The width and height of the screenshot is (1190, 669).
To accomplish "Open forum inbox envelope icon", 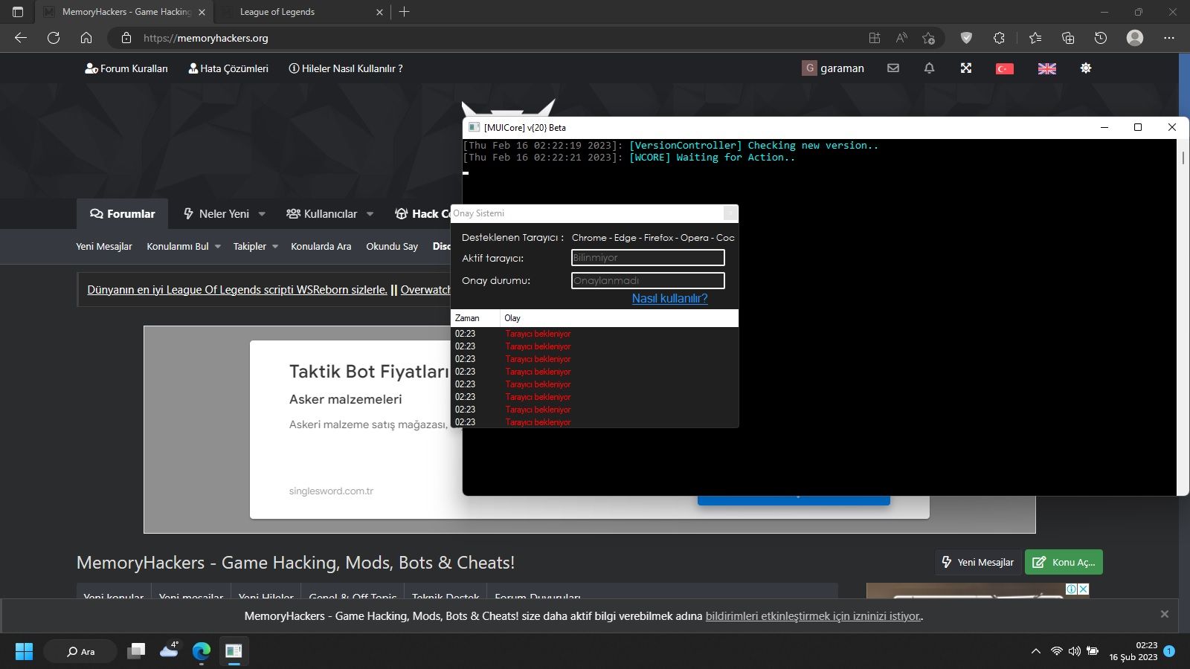I will 893,68.
